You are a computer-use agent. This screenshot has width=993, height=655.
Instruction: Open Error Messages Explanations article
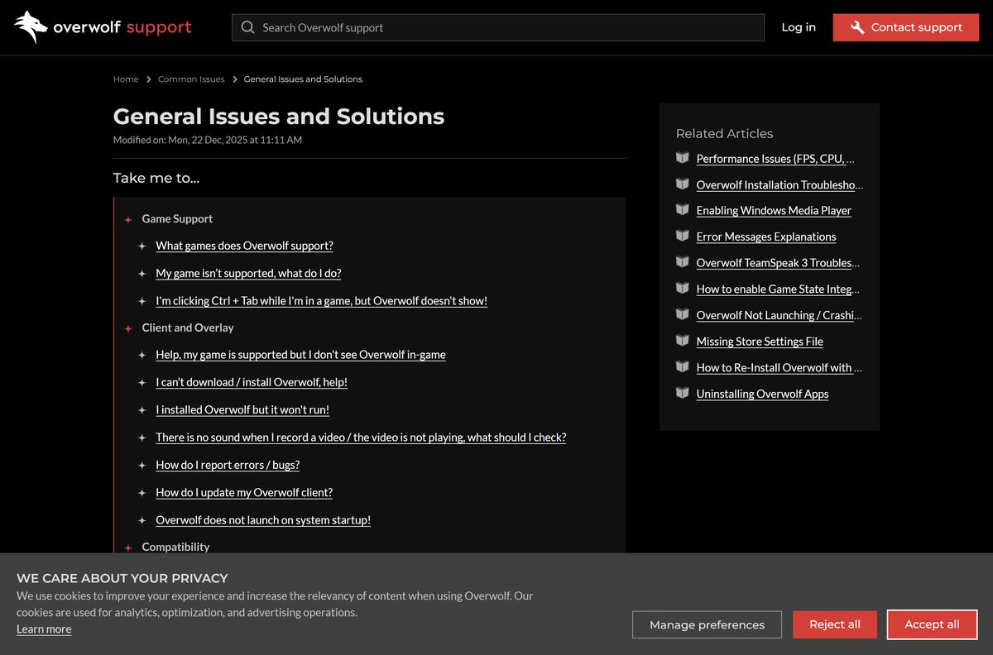click(x=766, y=237)
